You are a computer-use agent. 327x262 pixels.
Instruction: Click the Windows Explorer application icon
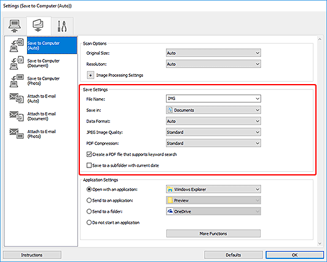click(170, 190)
